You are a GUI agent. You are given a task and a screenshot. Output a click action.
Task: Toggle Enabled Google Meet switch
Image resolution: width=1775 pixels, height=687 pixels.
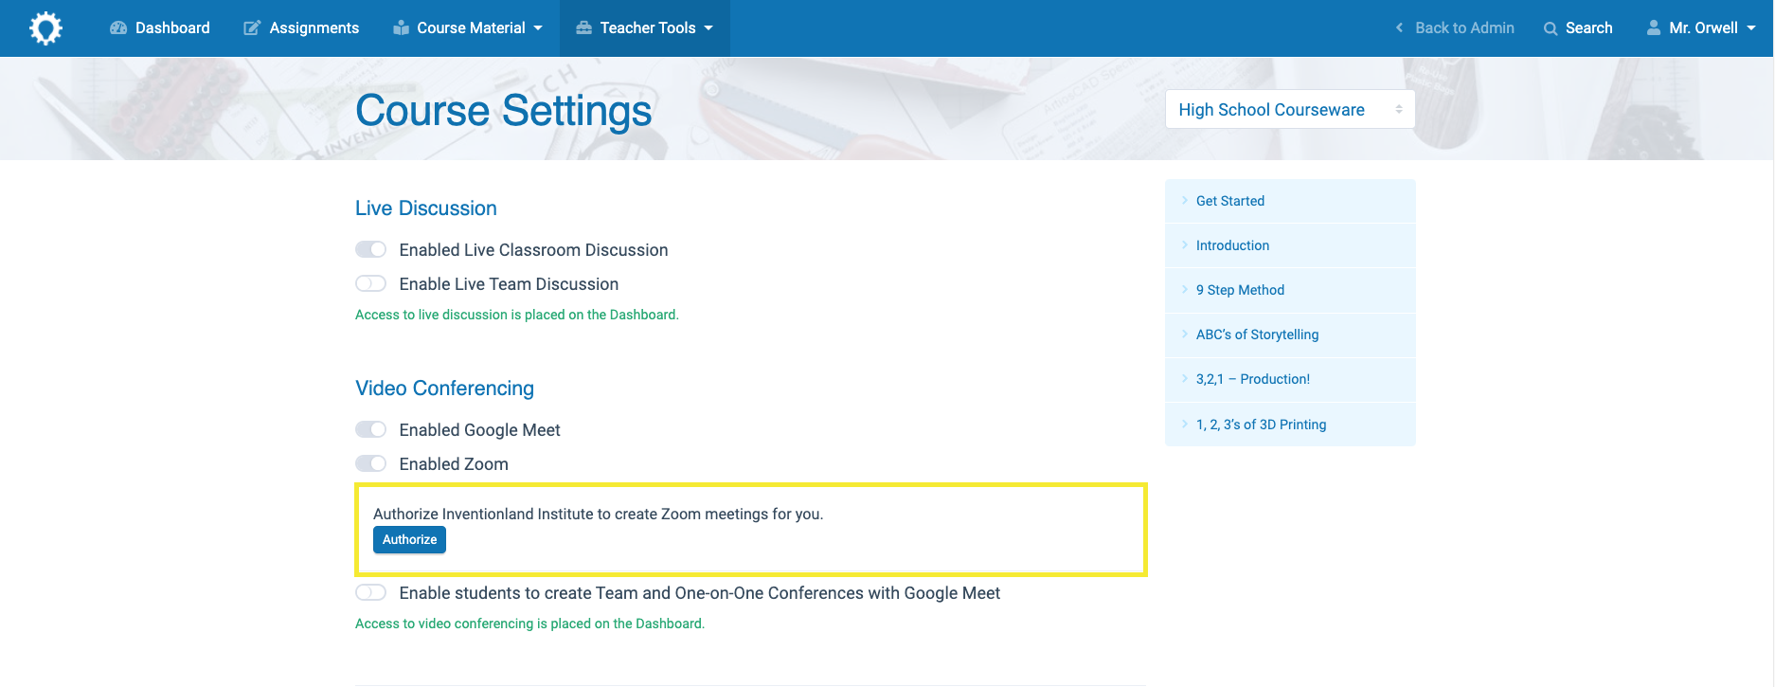(x=370, y=429)
